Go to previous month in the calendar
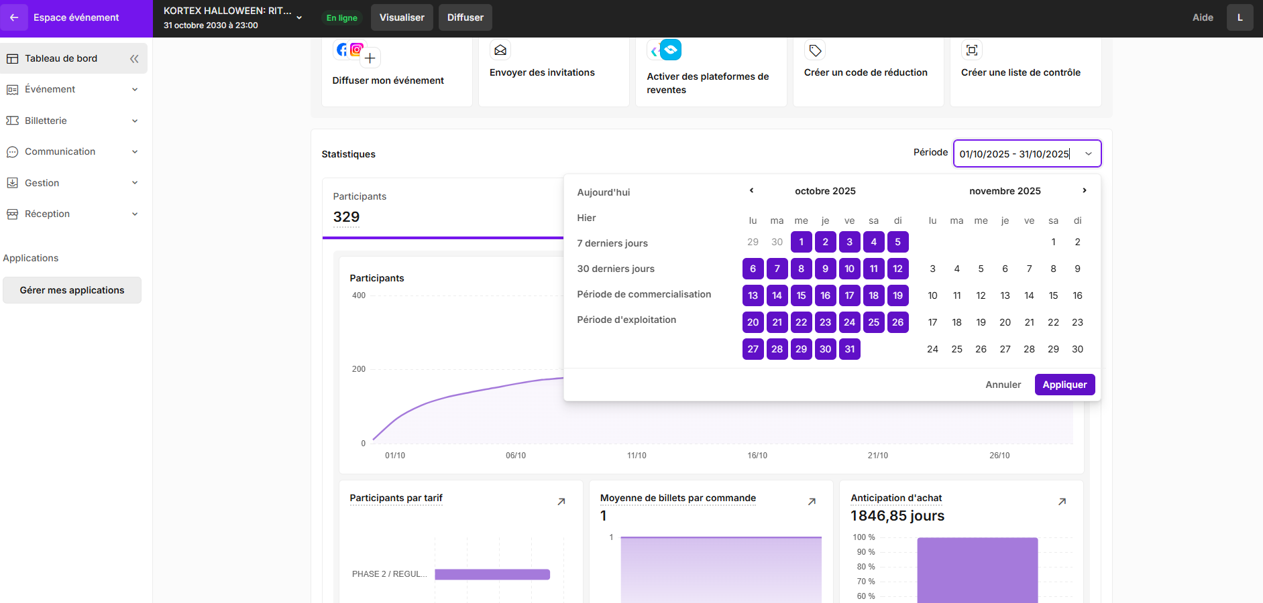The width and height of the screenshot is (1263, 603). point(752,191)
